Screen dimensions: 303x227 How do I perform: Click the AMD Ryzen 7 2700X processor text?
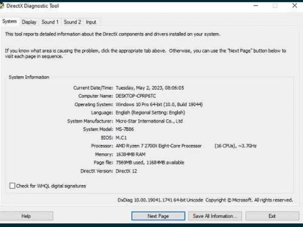[x=158, y=146]
